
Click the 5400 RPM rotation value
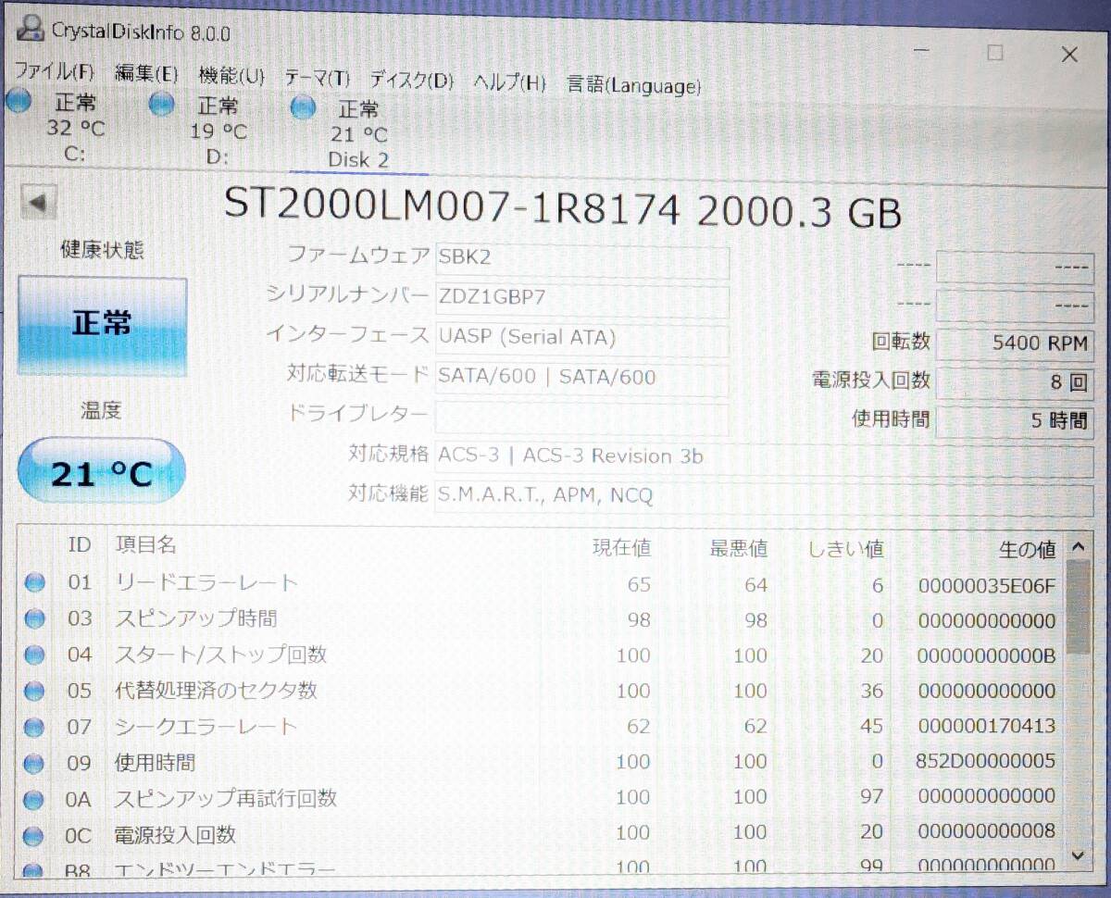click(x=1015, y=344)
